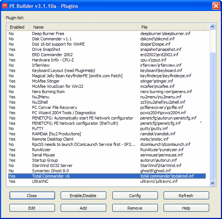Screen dimensions: 222x219
Task: Refresh the plugin list
Action: point(186,196)
